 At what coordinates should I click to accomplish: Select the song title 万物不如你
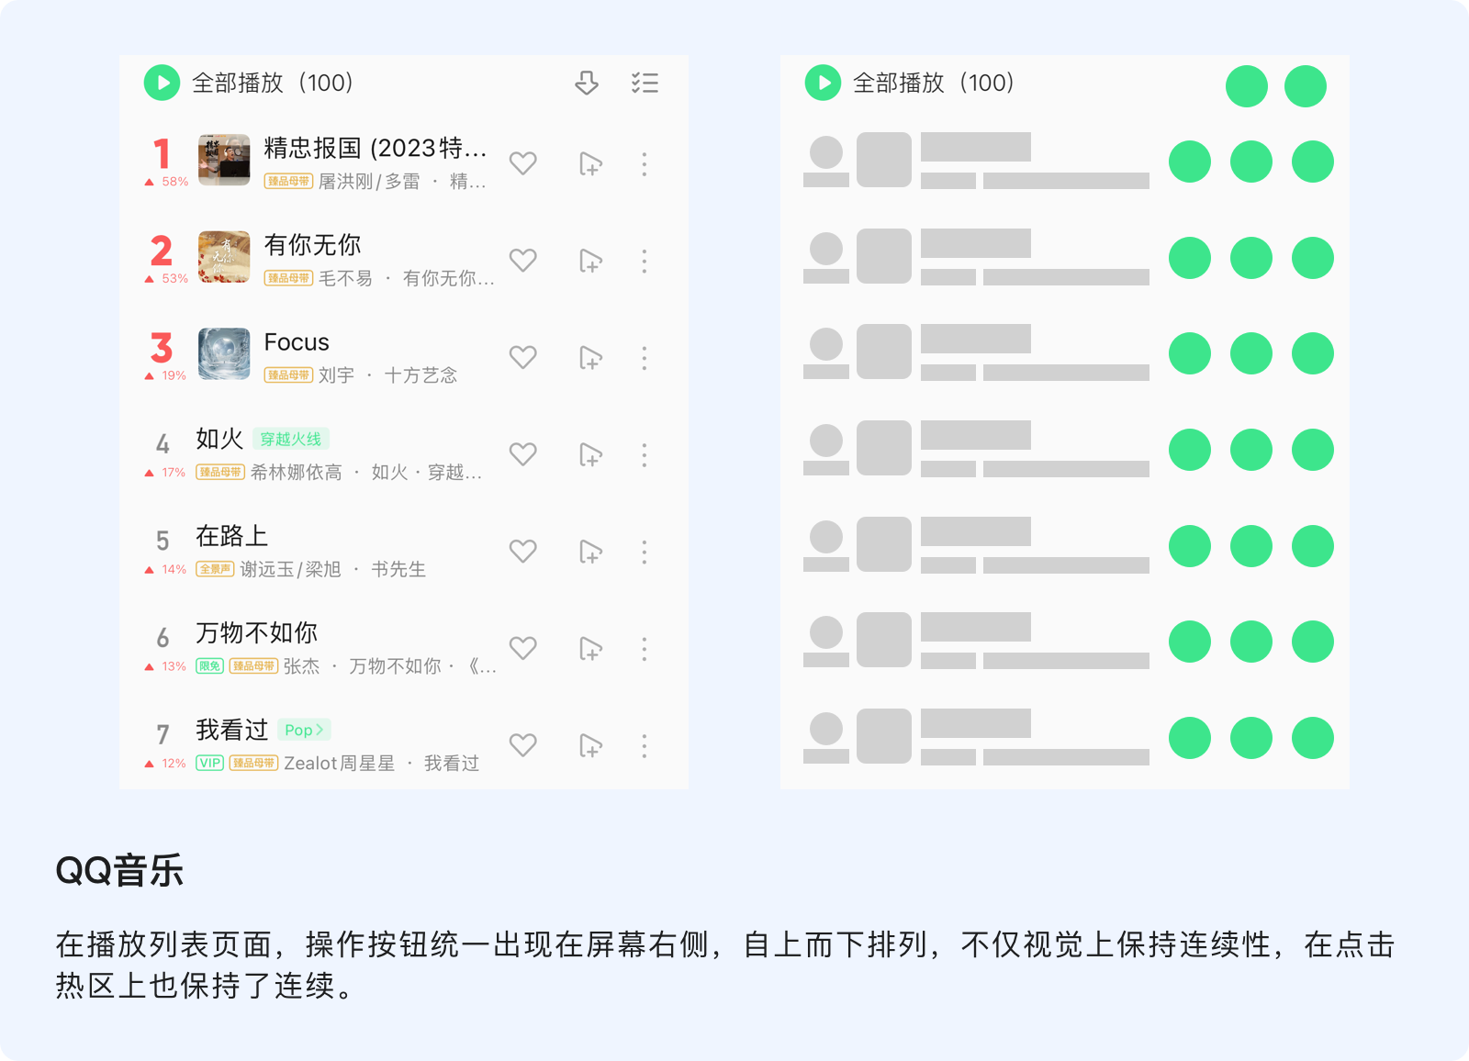pos(256,632)
